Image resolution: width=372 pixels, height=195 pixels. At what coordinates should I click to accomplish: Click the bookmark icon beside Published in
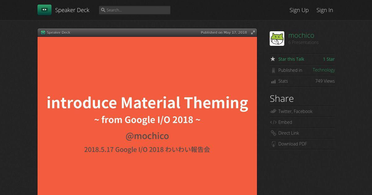(273, 70)
